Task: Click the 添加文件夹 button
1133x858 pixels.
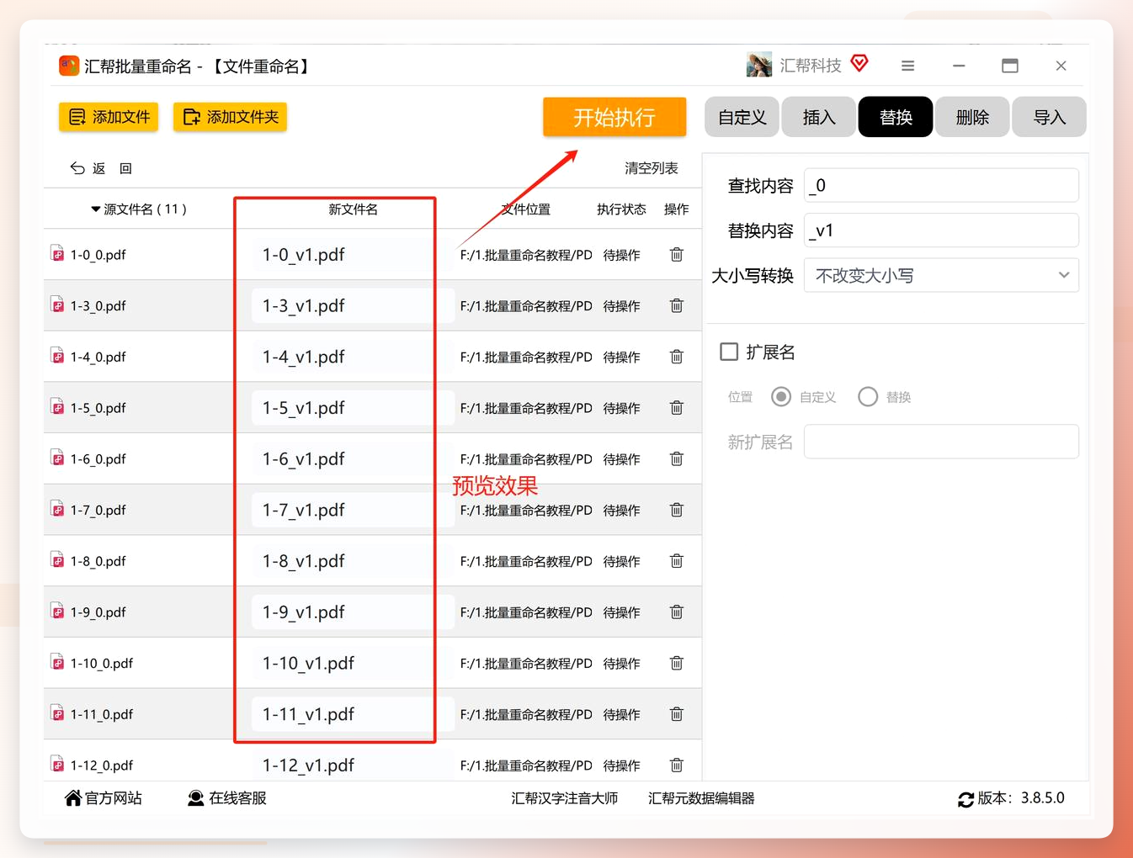Action: click(x=230, y=117)
